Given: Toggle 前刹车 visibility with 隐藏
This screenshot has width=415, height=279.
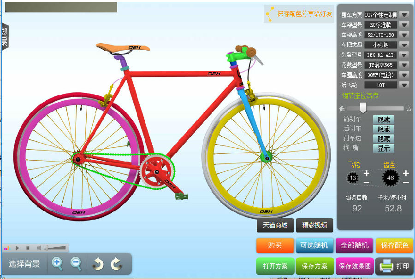Looking at the screenshot, I should 384,119.
